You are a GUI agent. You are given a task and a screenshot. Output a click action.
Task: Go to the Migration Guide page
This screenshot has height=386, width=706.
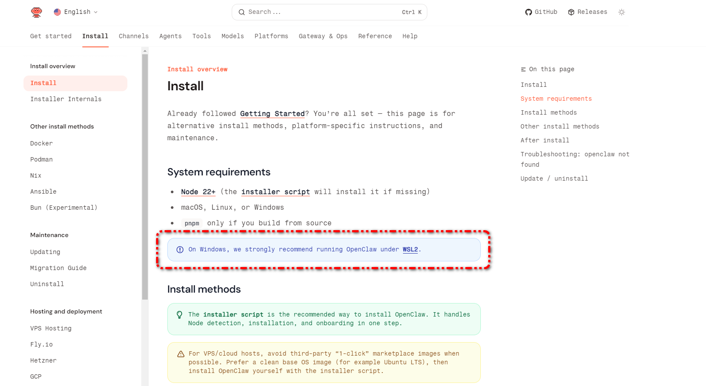(x=58, y=268)
